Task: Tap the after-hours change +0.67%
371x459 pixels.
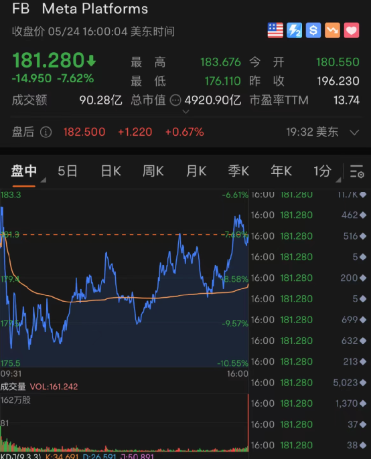Action: click(x=185, y=132)
